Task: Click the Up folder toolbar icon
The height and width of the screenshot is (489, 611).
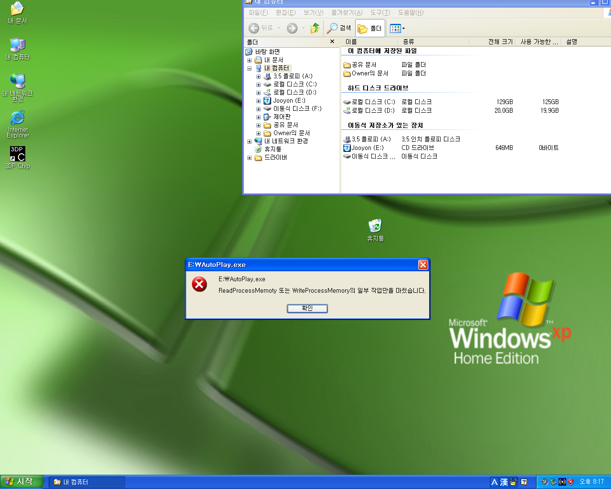Action: [315, 28]
